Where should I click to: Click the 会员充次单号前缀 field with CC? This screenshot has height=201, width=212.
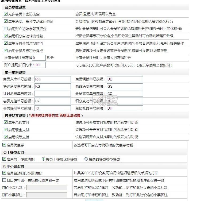point(125,94)
